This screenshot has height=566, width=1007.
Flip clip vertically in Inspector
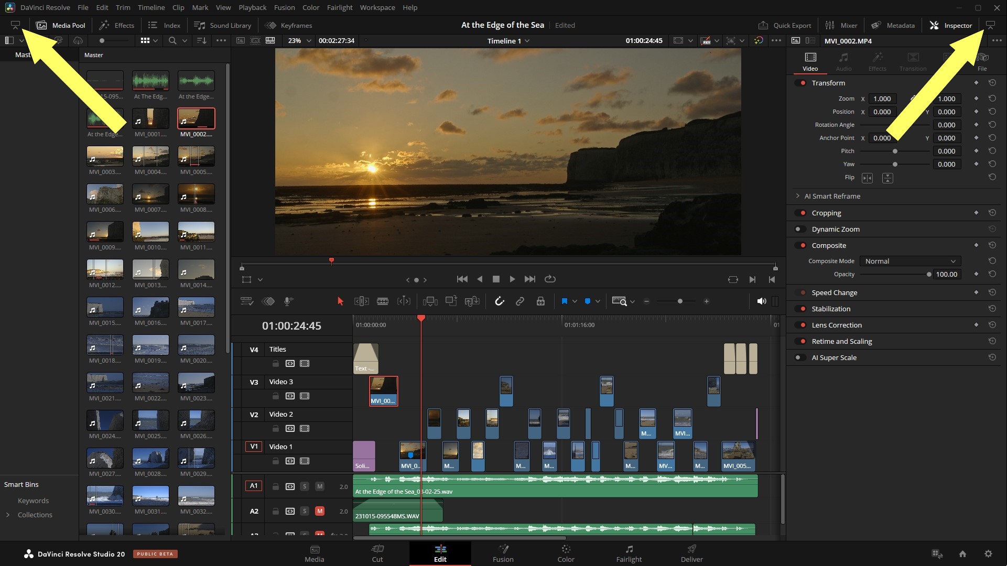pyautogui.click(x=887, y=178)
